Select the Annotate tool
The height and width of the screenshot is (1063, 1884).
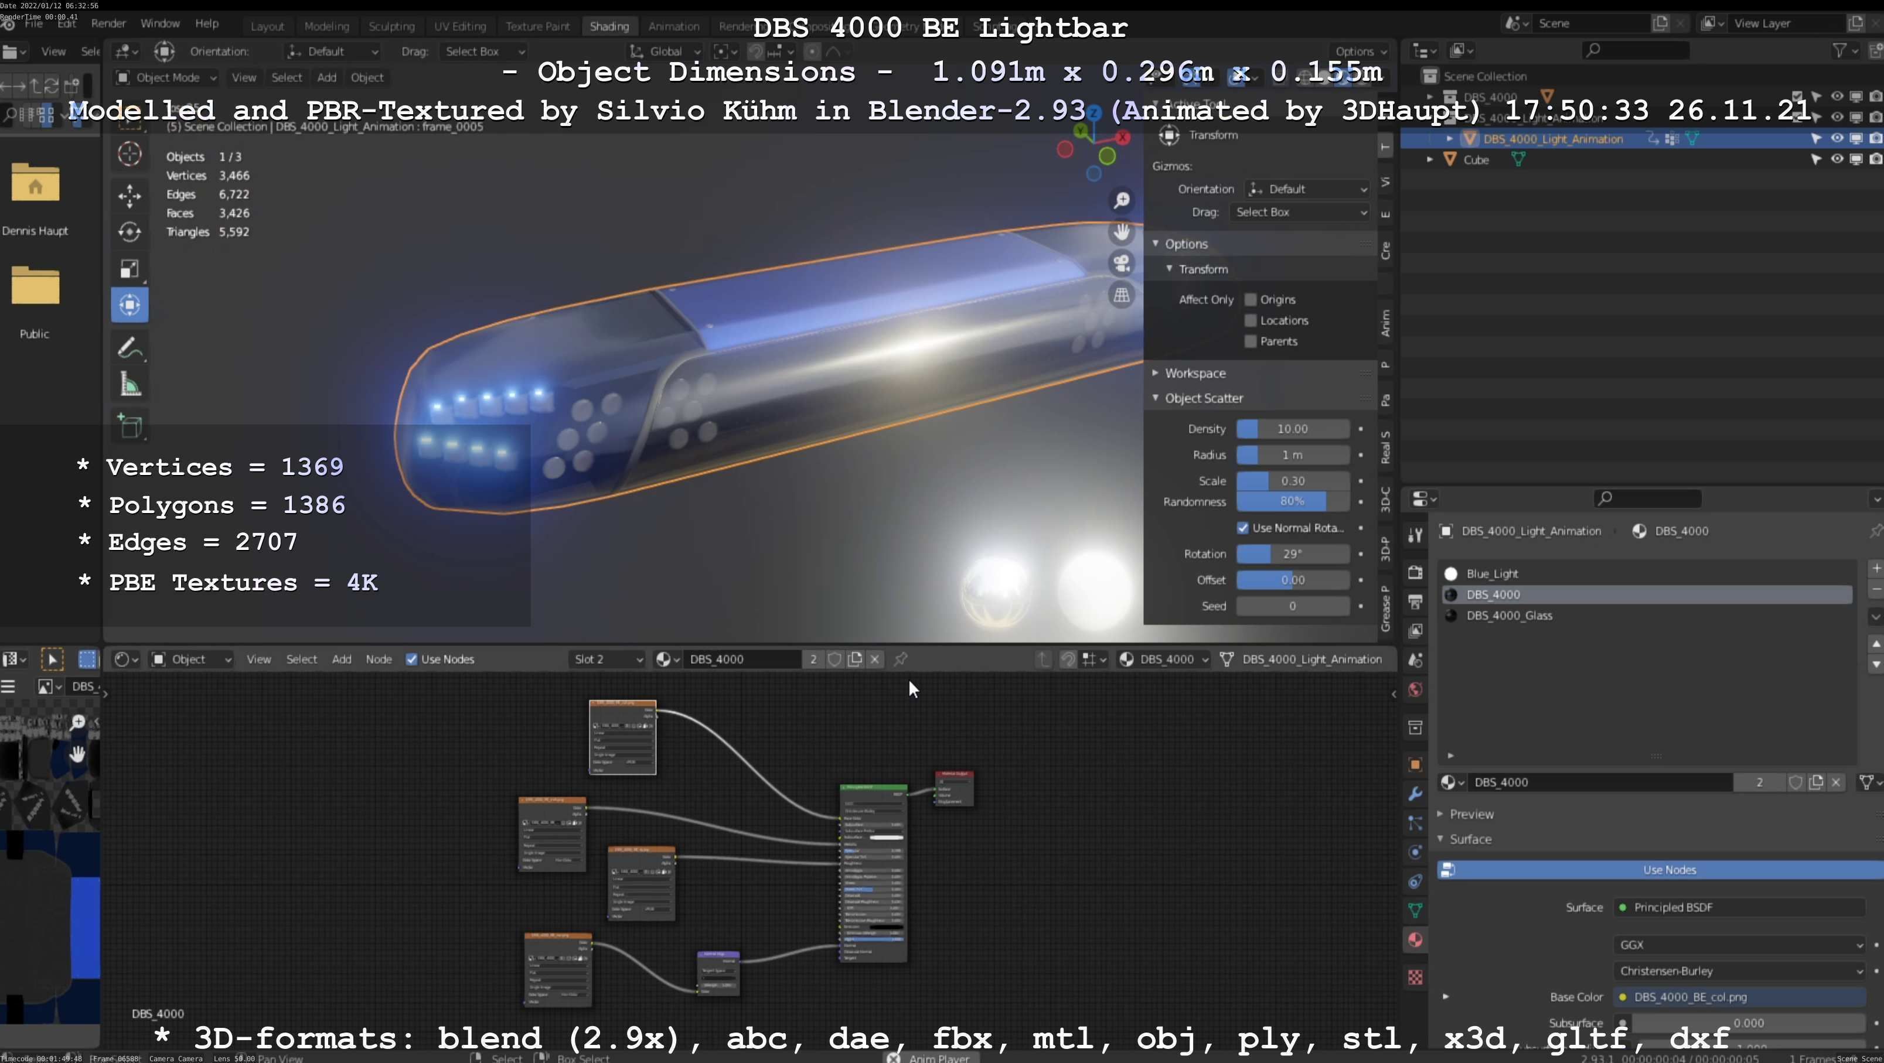[130, 348]
